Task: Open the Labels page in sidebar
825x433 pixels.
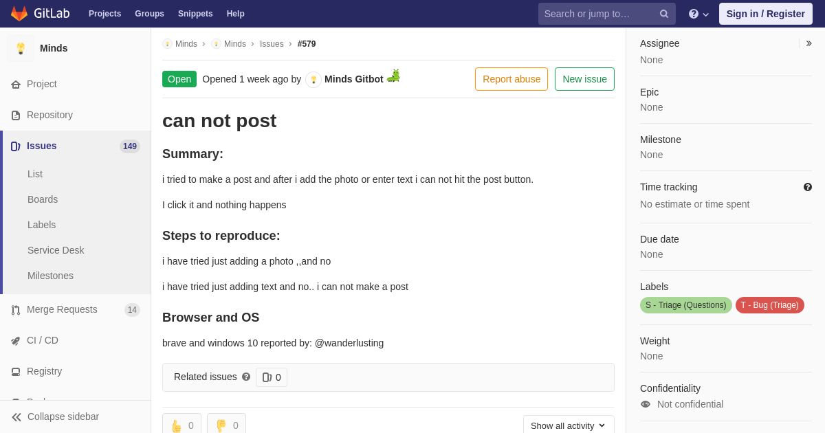Action: [41, 225]
